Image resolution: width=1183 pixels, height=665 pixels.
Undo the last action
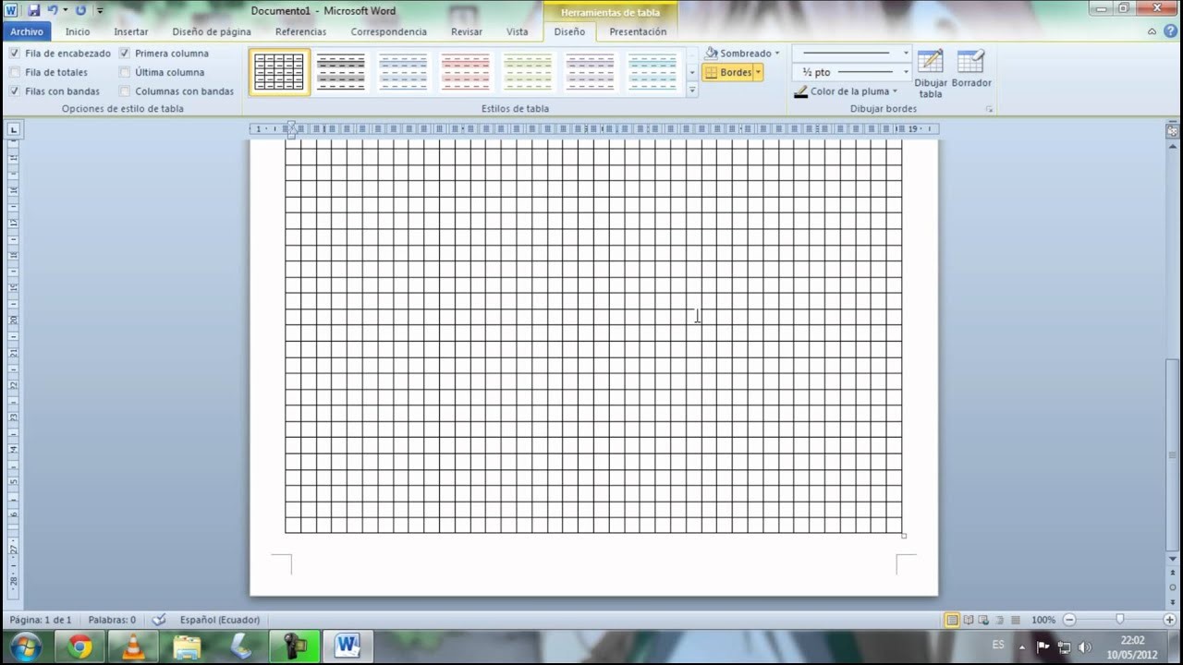pyautogui.click(x=52, y=9)
